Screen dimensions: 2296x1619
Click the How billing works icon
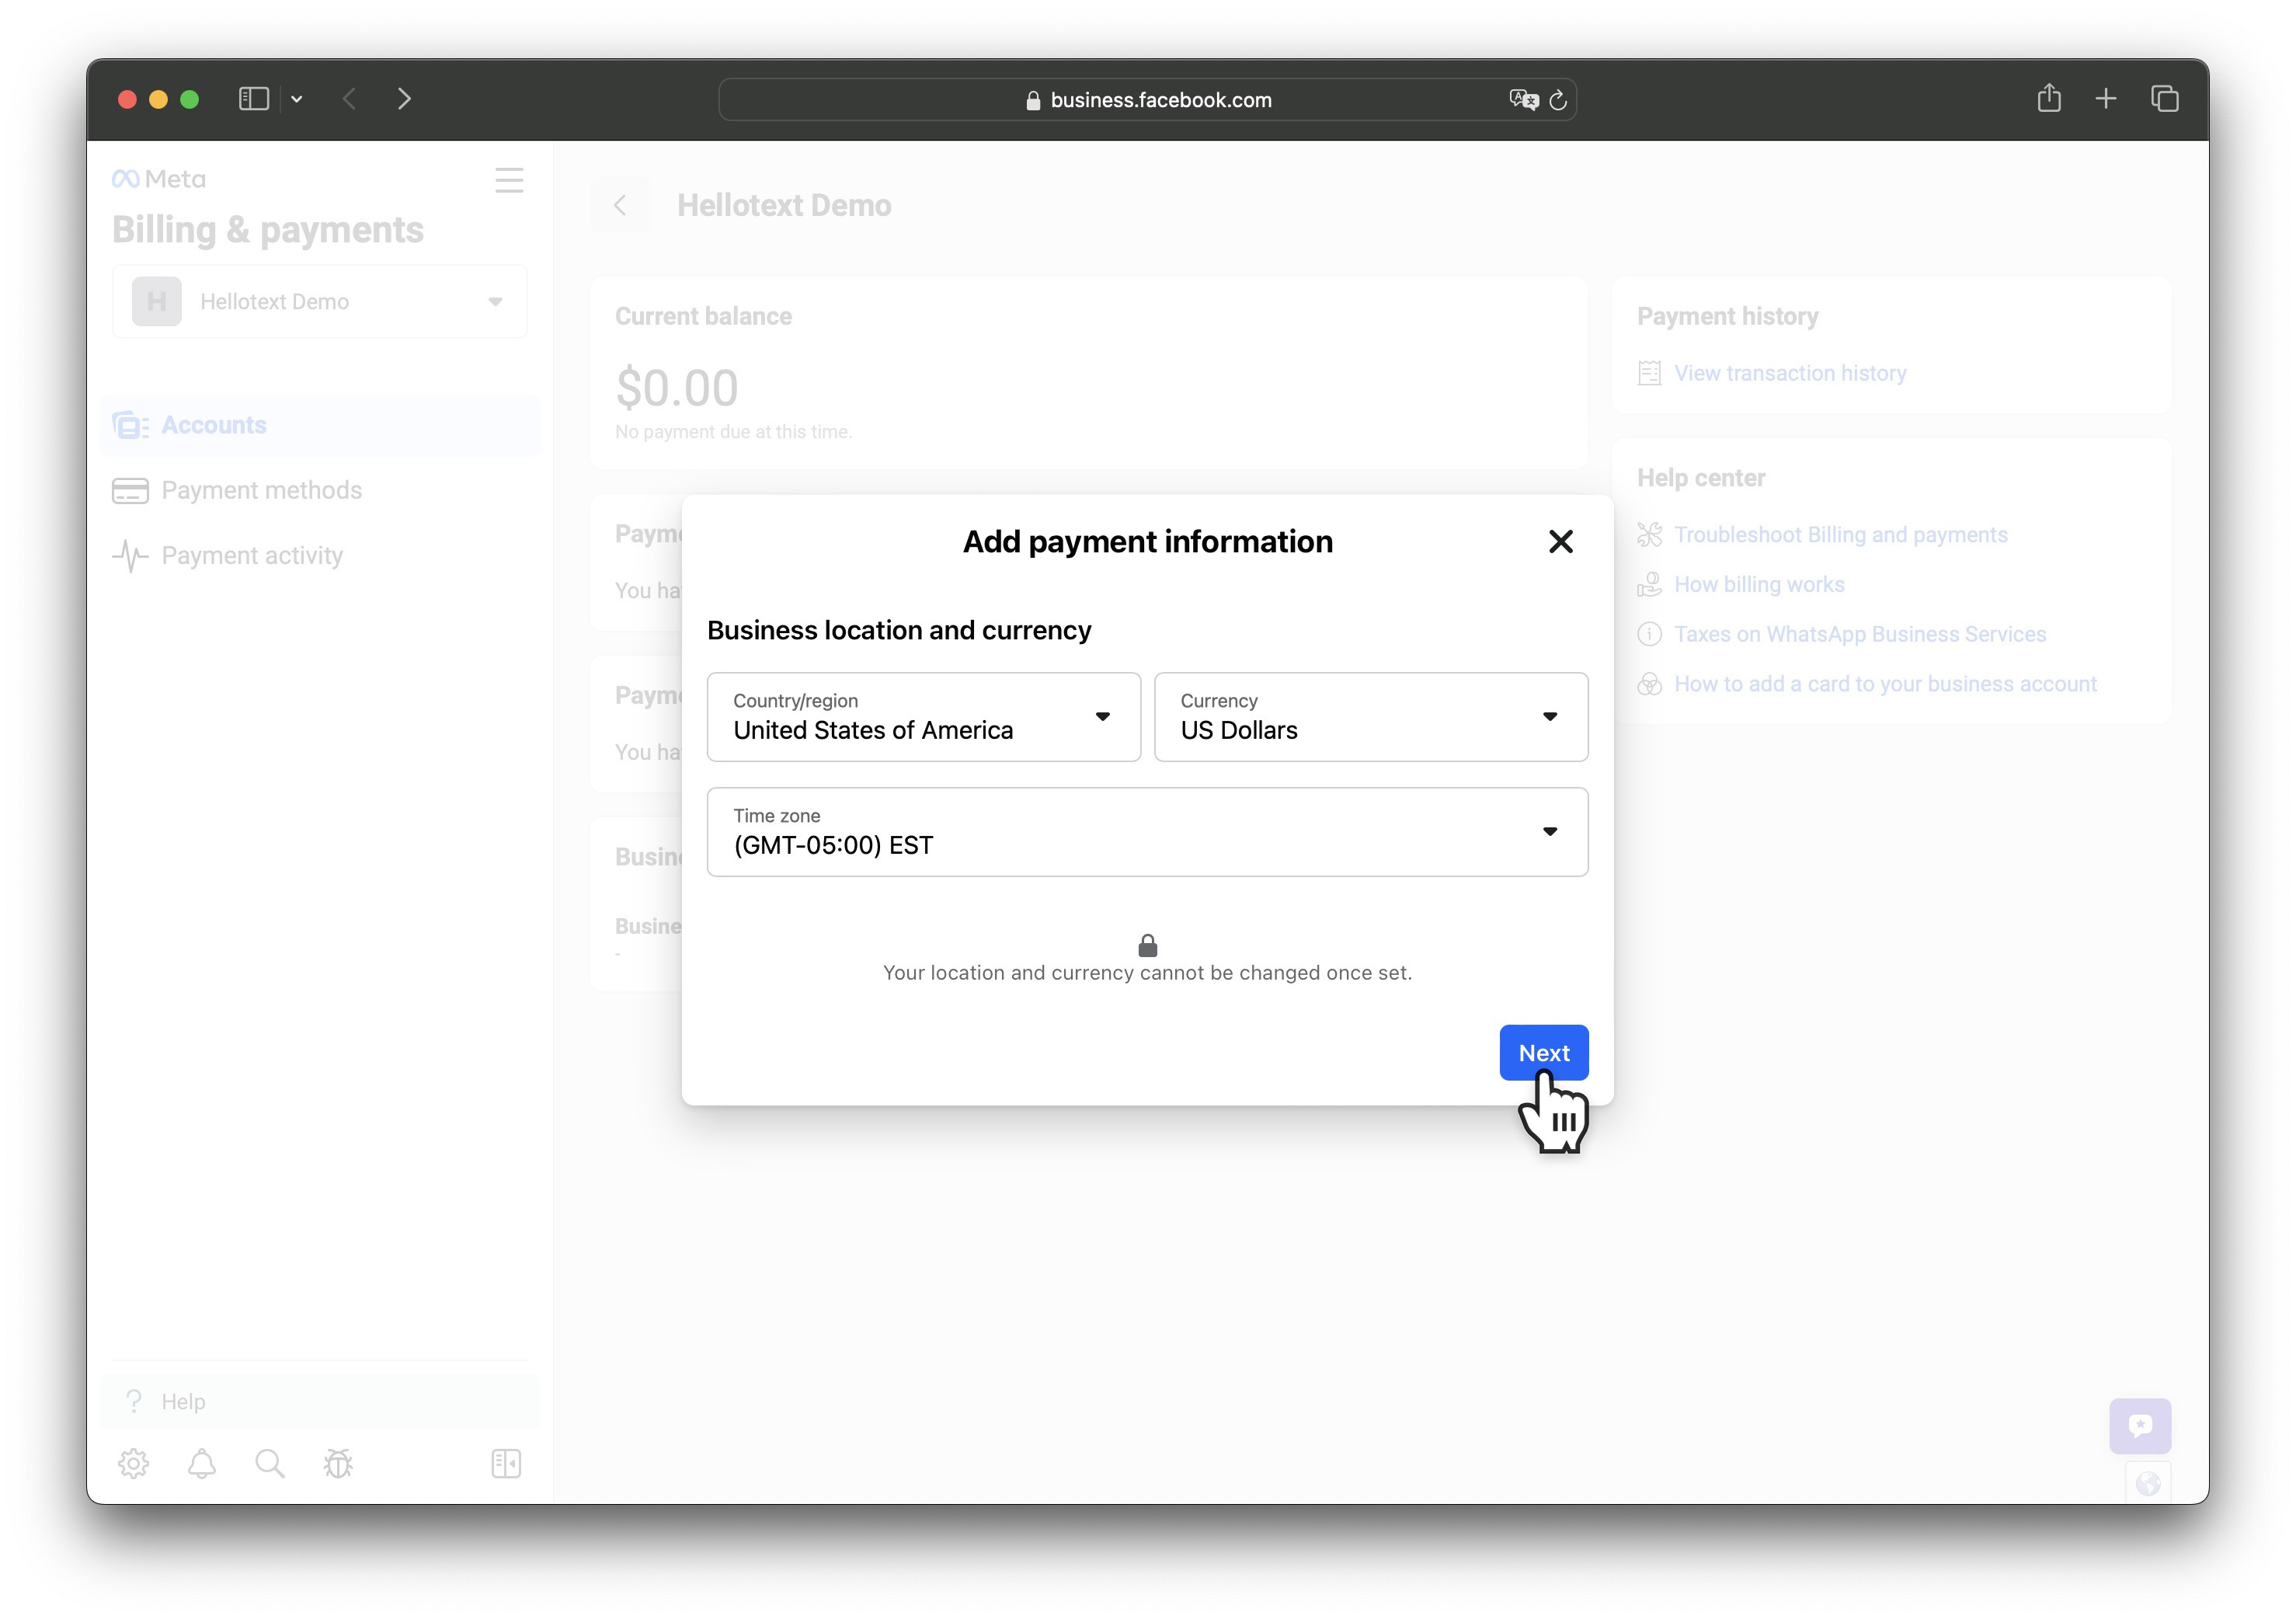tap(1649, 584)
